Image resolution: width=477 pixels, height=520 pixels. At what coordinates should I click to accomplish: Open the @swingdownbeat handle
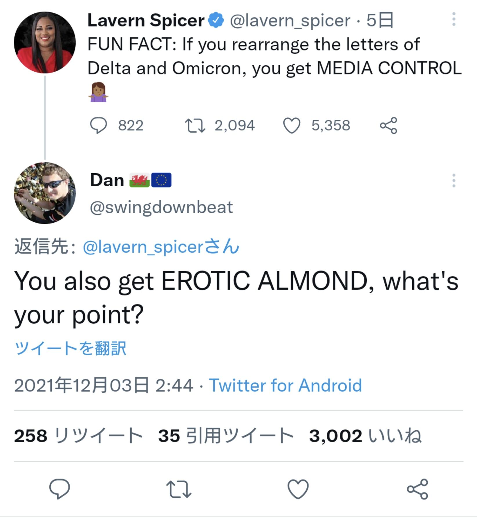(x=161, y=207)
